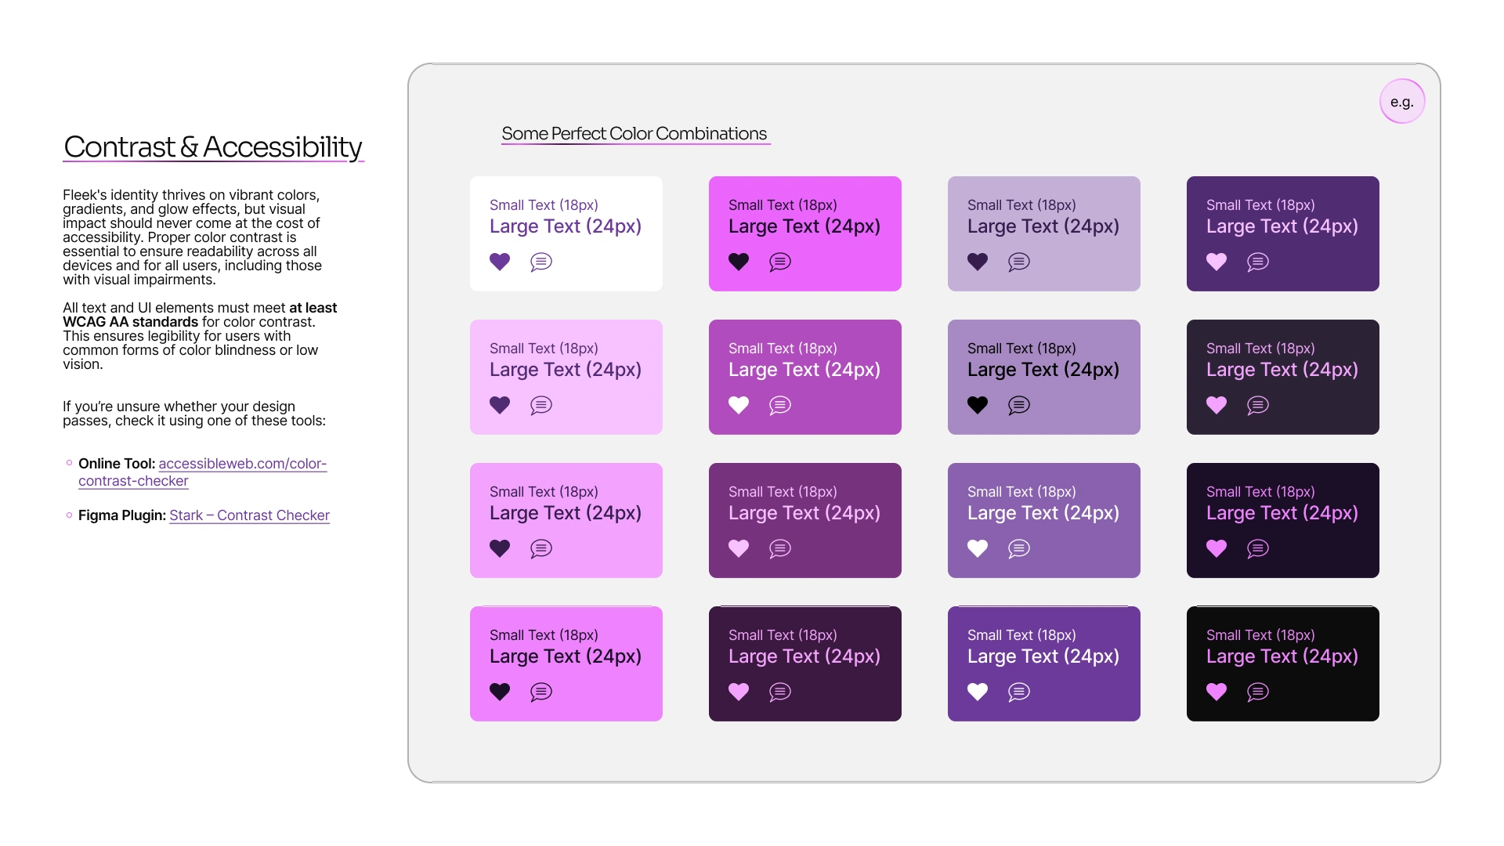Click white heart on second-row orchid purple card
This screenshot has height=846, width=1504.
tap(739, 405)
